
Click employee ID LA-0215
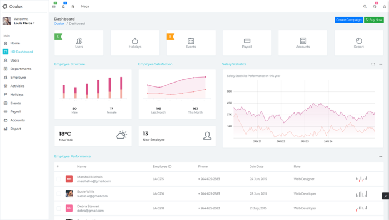click(x=158, y=179)
